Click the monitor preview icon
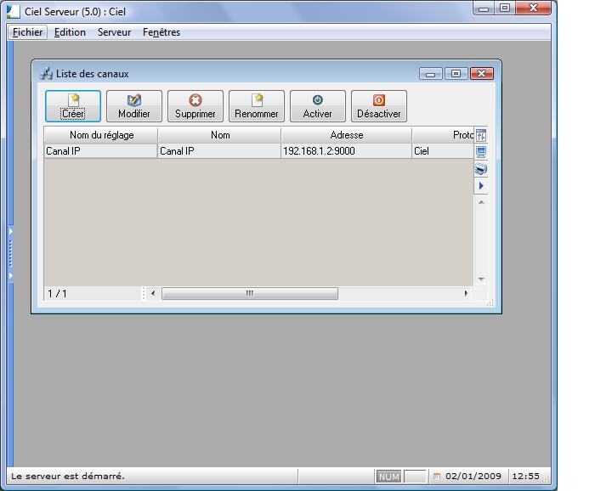612x491 pixels. [481, 152]
